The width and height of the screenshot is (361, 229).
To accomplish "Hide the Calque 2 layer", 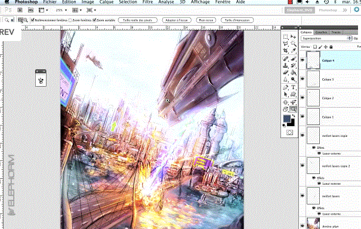I will tap(303, 98).
